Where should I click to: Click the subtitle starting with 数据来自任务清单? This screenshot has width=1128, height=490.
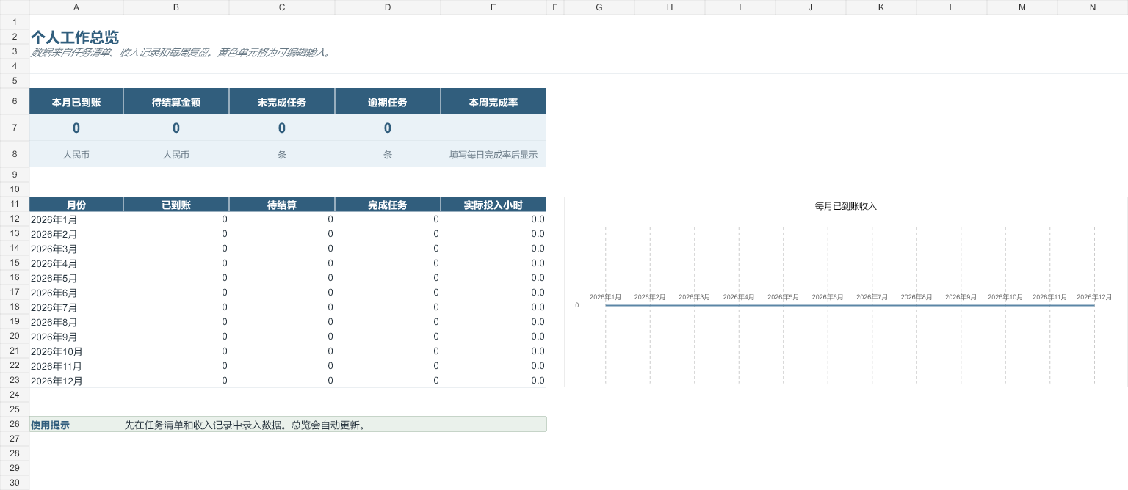coord(181,53)
